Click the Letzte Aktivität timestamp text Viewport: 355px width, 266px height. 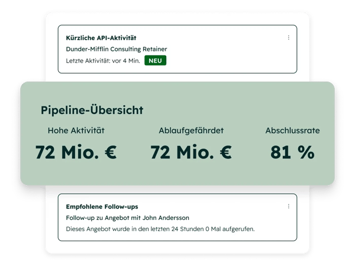(103, 60)
